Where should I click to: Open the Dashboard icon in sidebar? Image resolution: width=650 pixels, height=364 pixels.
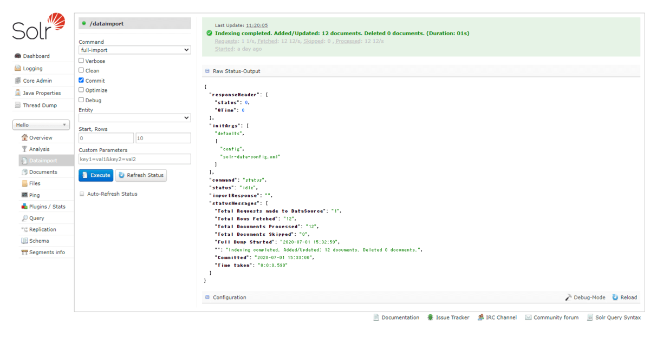pos(18,56)
